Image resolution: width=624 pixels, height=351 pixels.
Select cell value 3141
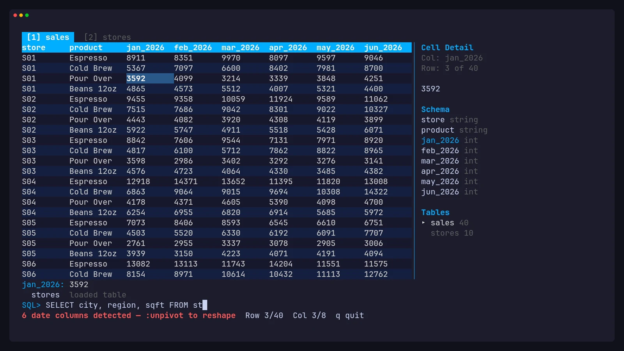[x=374, y=161]
